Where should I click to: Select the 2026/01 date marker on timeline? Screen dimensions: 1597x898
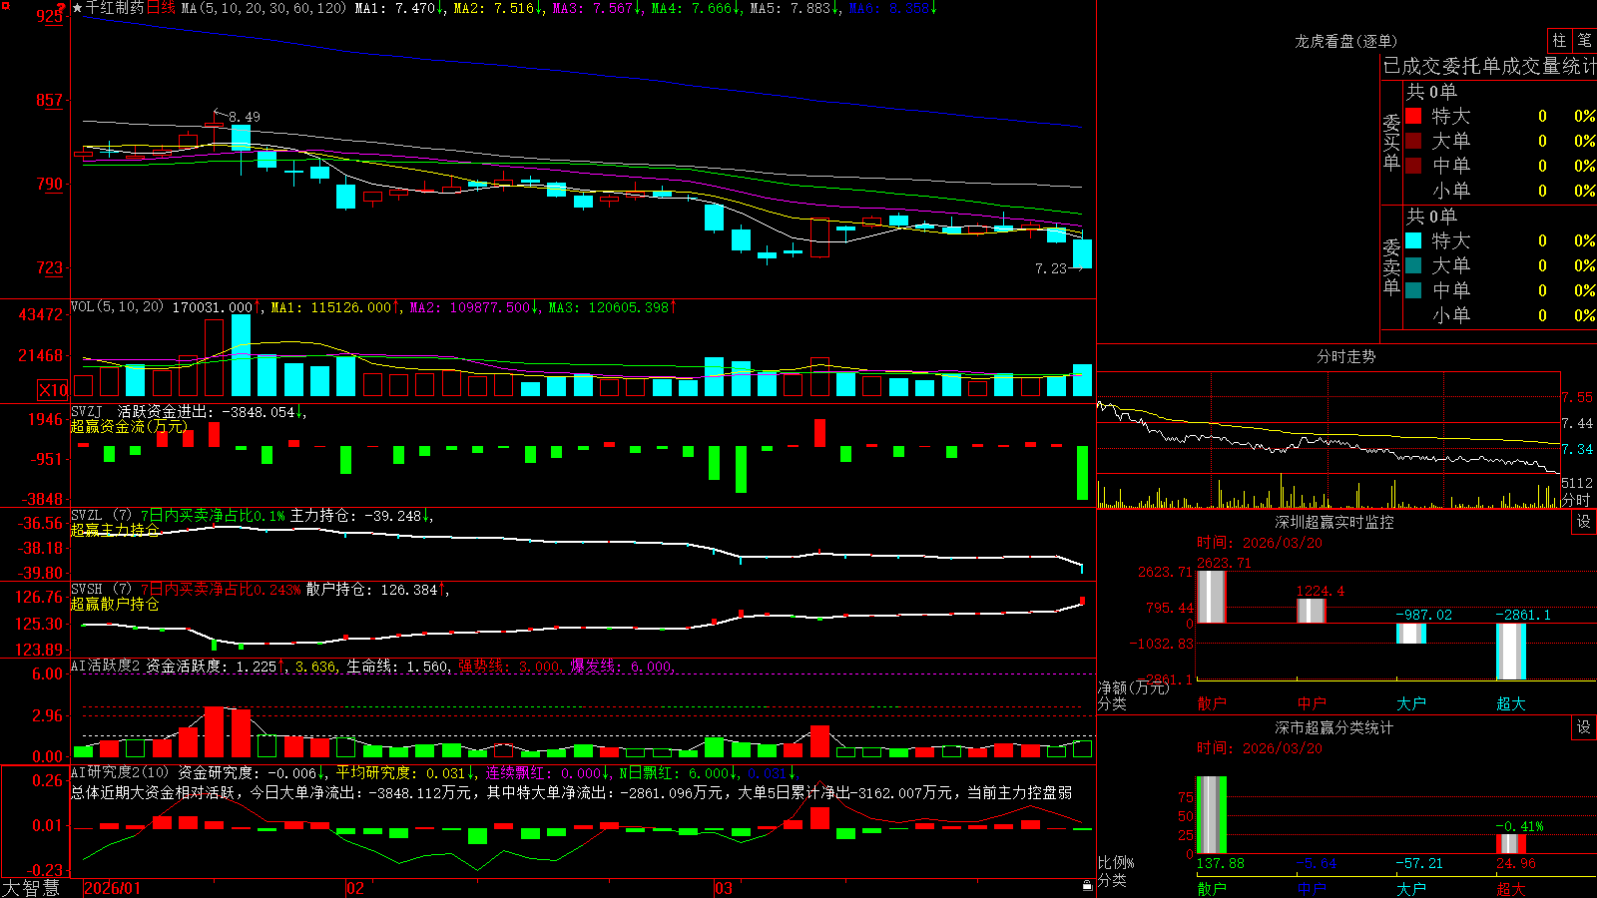click(x=113, y=888)
